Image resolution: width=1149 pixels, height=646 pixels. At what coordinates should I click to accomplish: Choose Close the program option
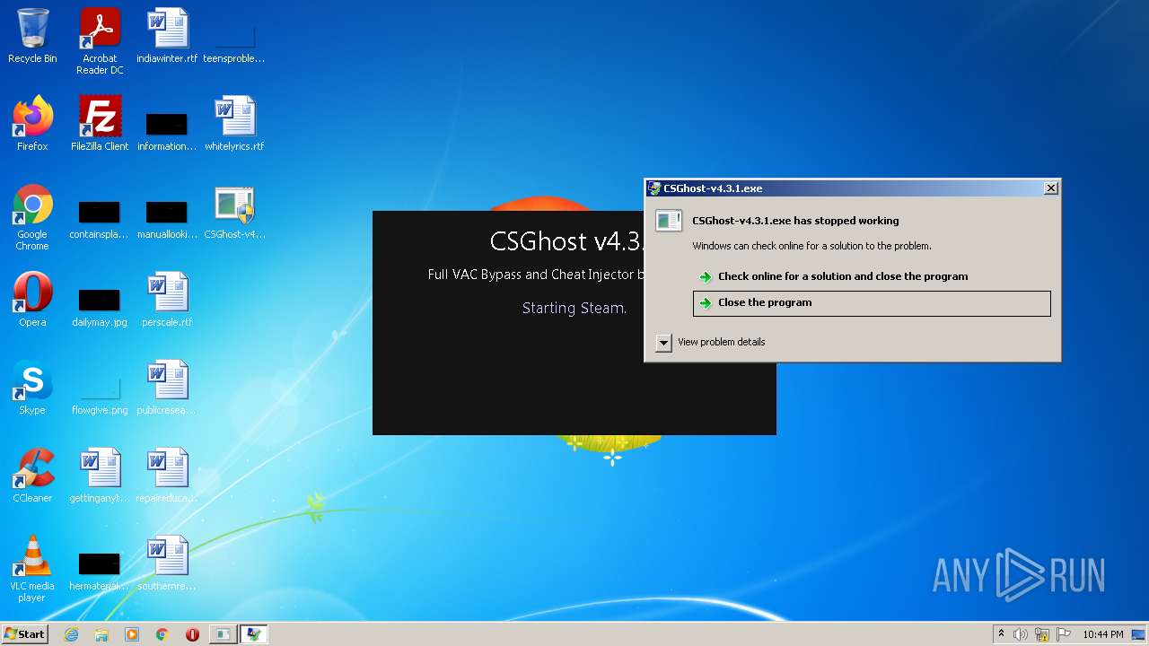[x=872, y=303]
